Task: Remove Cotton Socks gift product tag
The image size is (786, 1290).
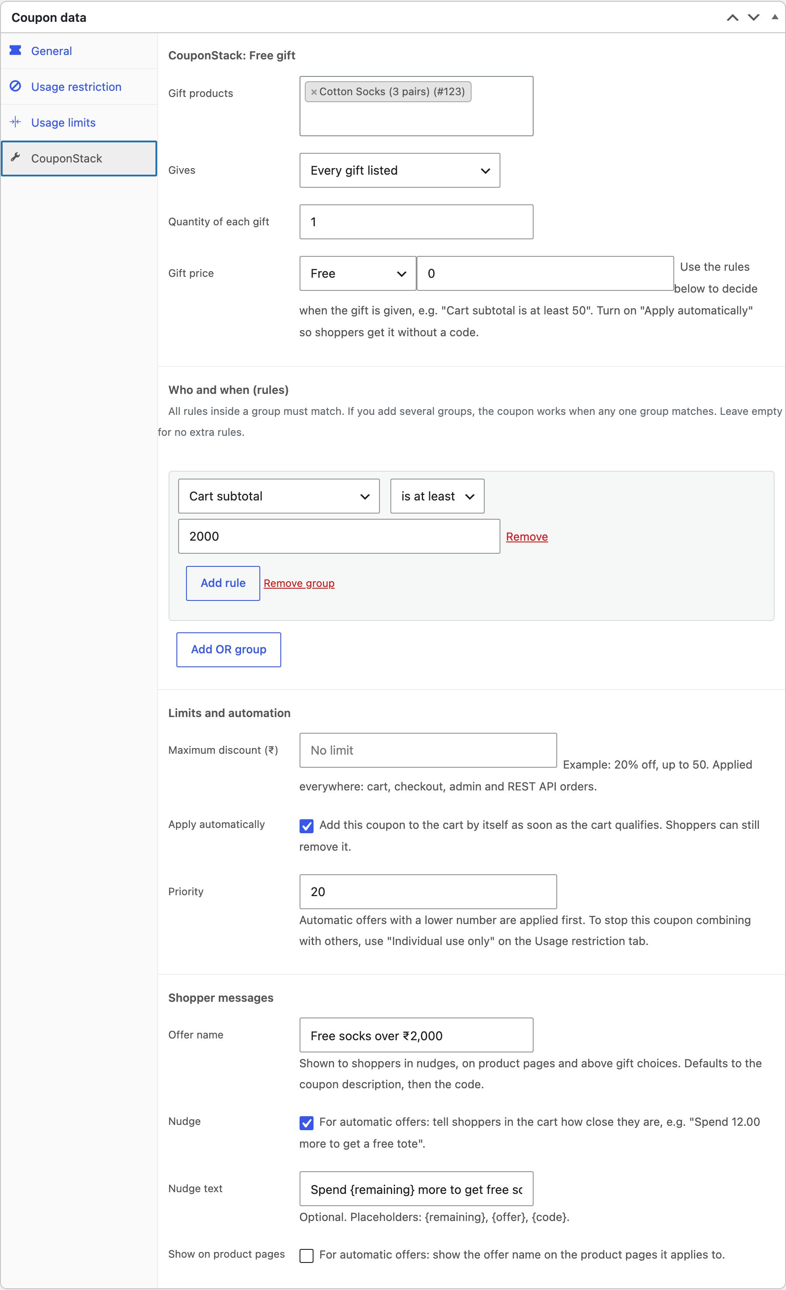Action: point(314,92)
